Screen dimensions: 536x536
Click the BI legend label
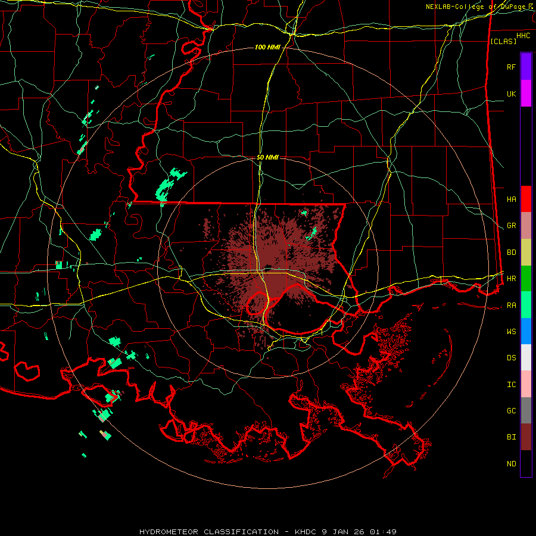coord(511,437)
